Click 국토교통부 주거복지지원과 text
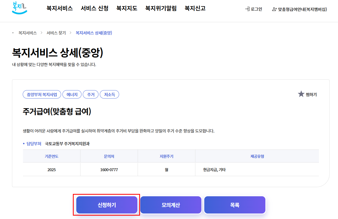 tap(67, 144)
